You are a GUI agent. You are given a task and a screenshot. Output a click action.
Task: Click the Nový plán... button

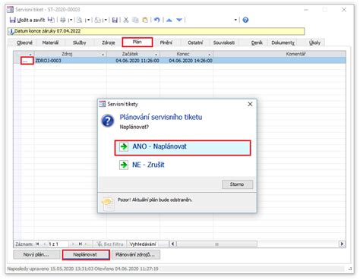(36, 255)
